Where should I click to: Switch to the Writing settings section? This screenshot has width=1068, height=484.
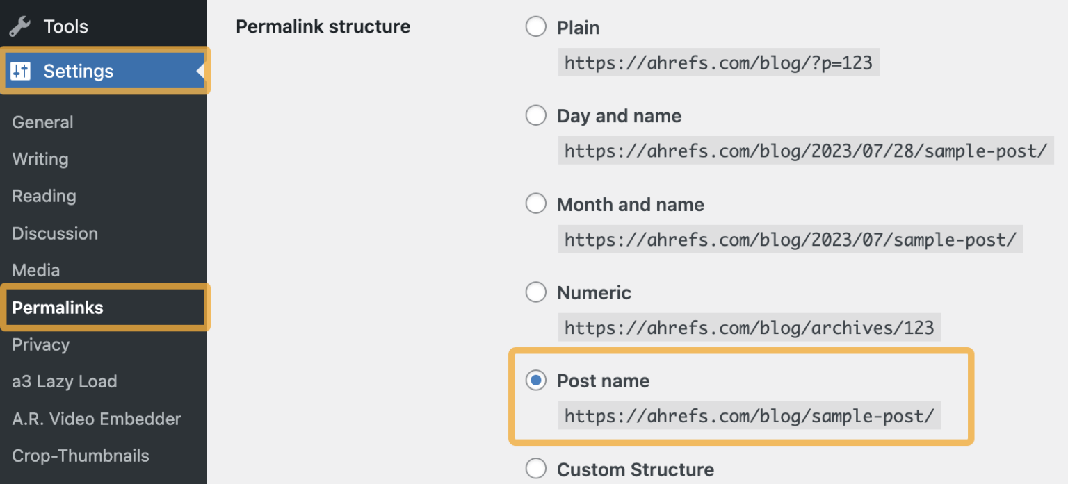[x=40, y=159]
